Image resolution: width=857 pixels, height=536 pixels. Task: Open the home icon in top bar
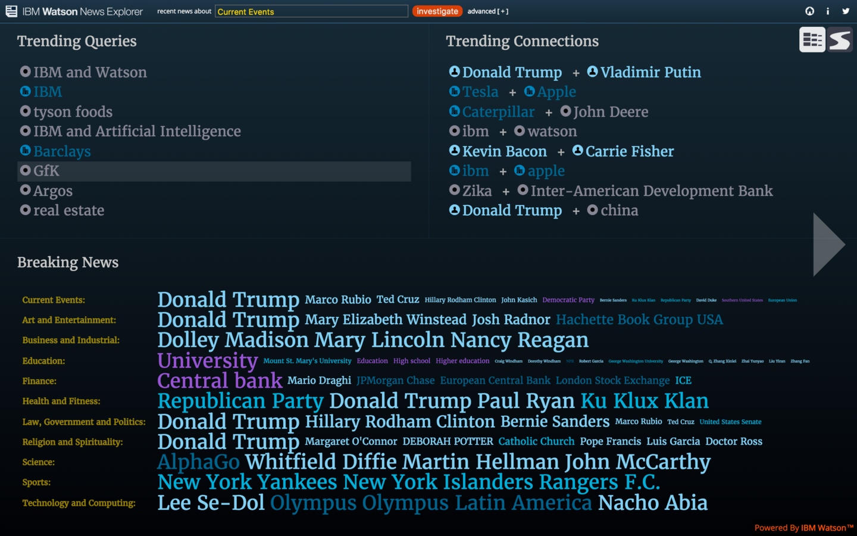pos(809,11)
